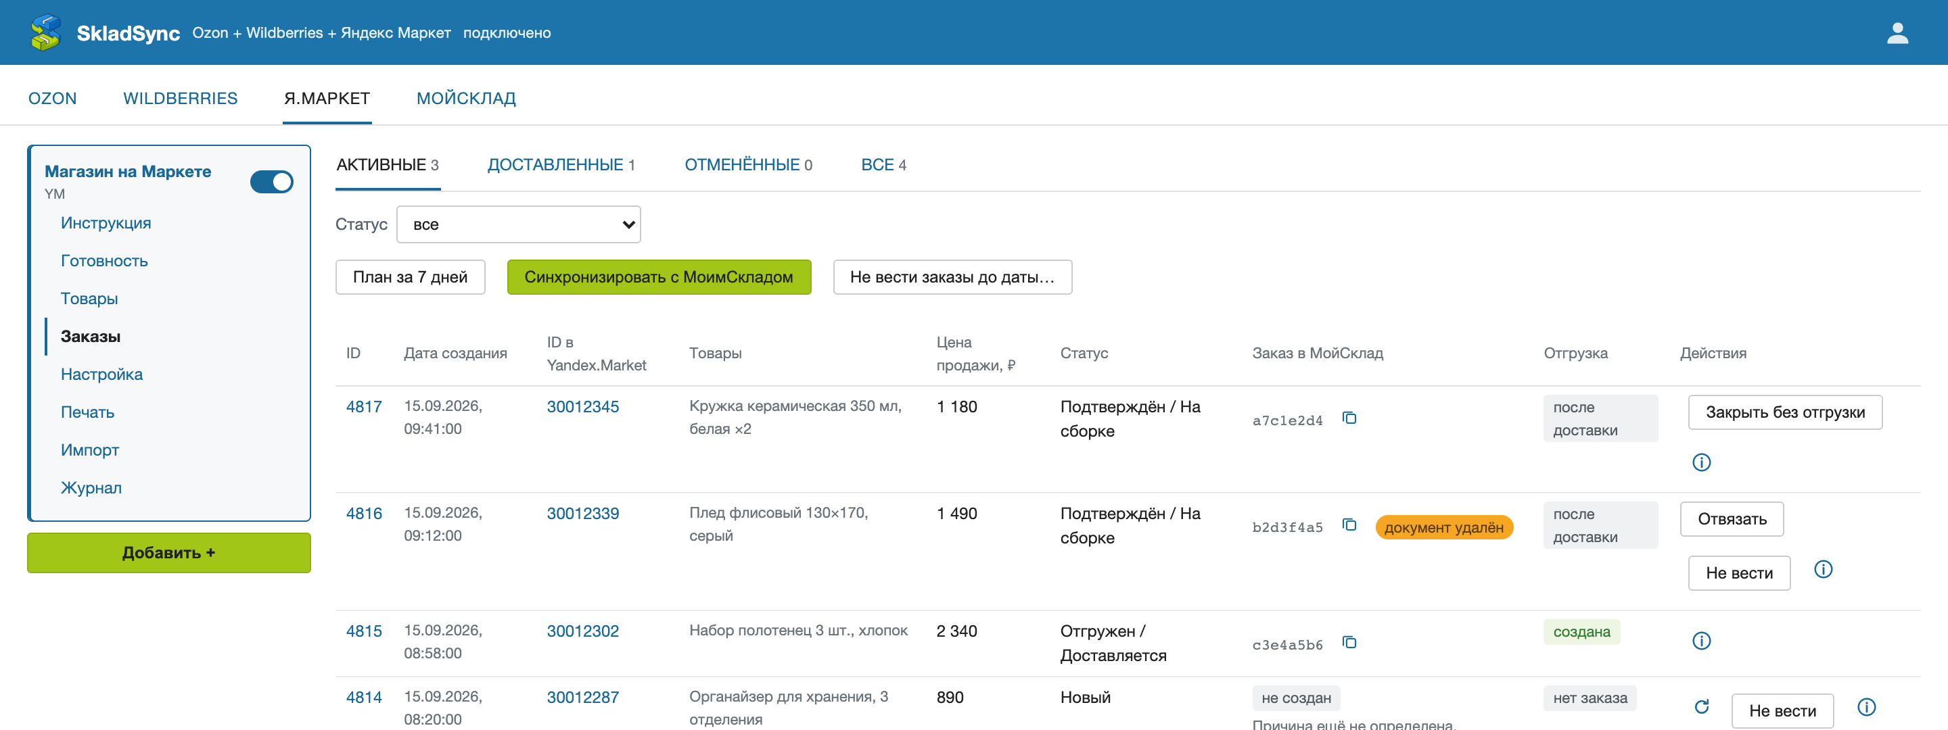Click Не вести for order 4816
1948x730 pixels.
[x=1738, y=574]
